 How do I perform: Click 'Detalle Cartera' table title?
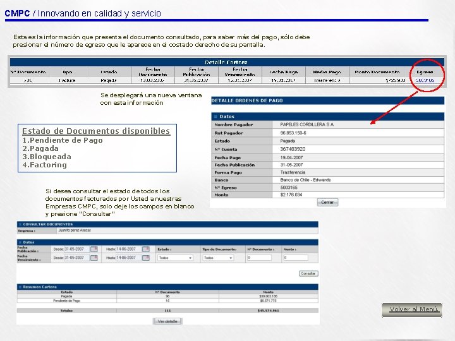coord(226,62)
